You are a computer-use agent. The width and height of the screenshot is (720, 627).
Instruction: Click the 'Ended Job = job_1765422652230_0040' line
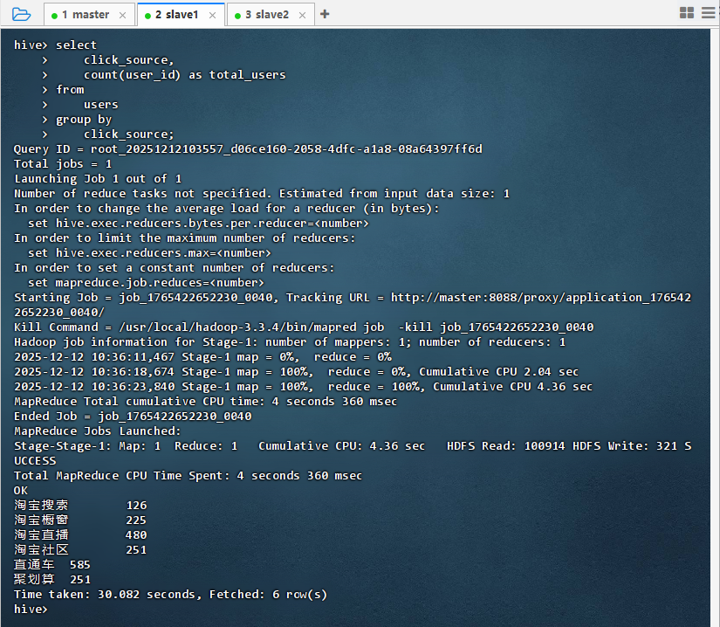tap(133, 417)
